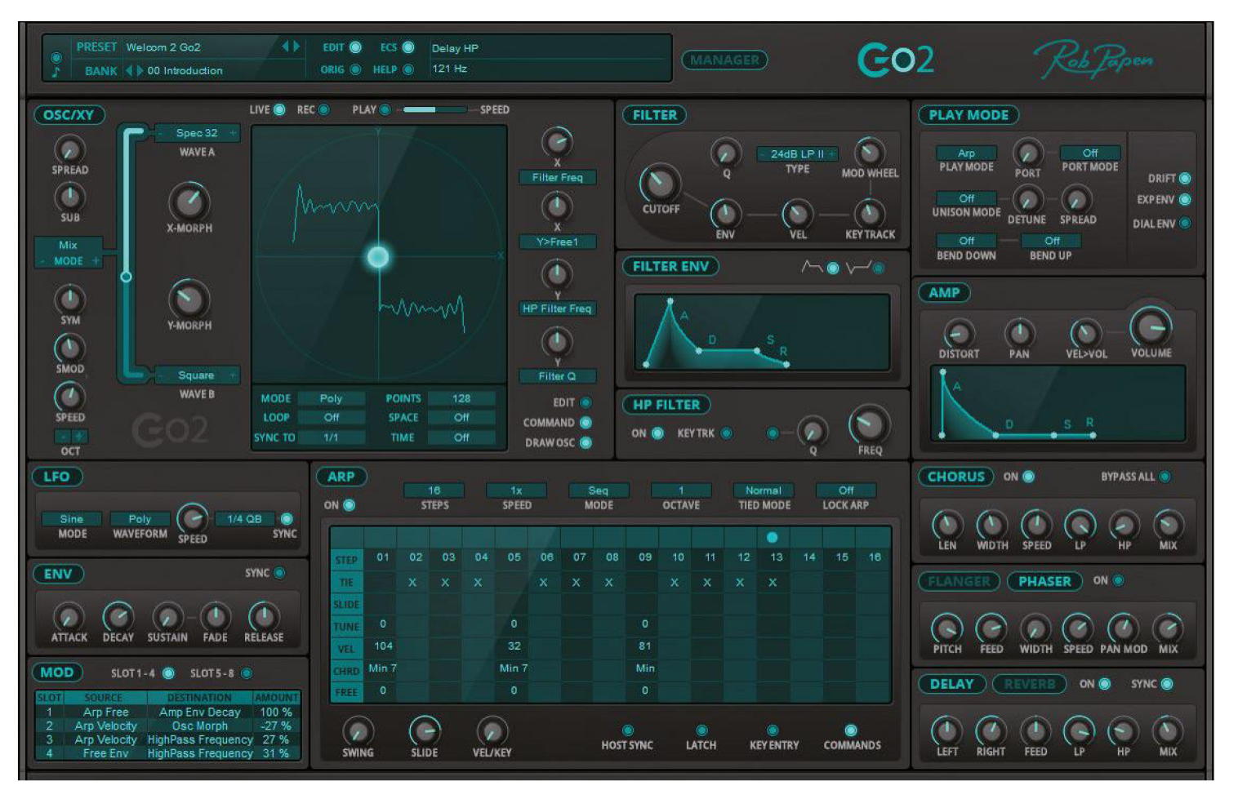The height and width of the screenshot is (799, 1238).
Task: Click the Distort knob in Amp section
Action: point(958,333)
